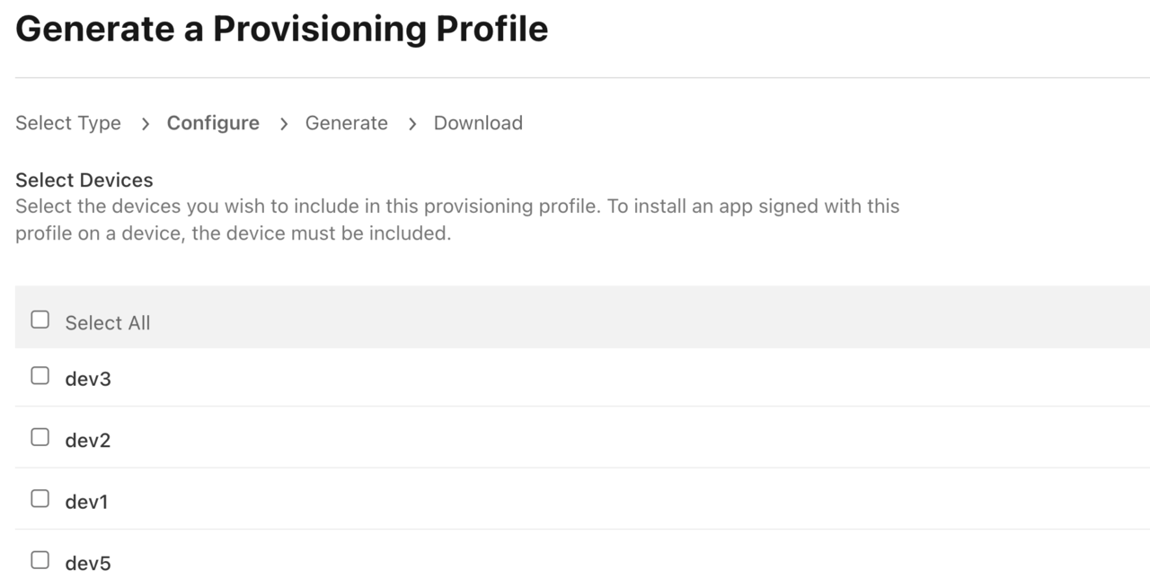1150x587 pixels.
Task: Enable the dev2 device checkbox
Action: (x=40, y=437)
